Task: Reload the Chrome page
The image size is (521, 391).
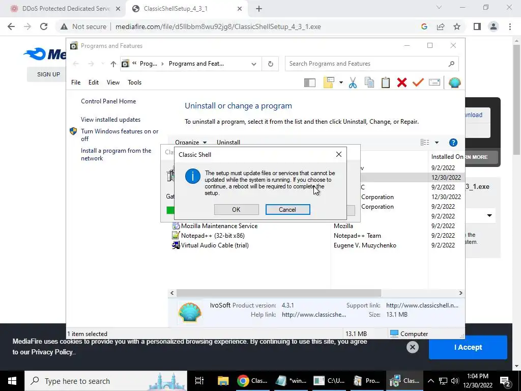Action: (44, 26)
